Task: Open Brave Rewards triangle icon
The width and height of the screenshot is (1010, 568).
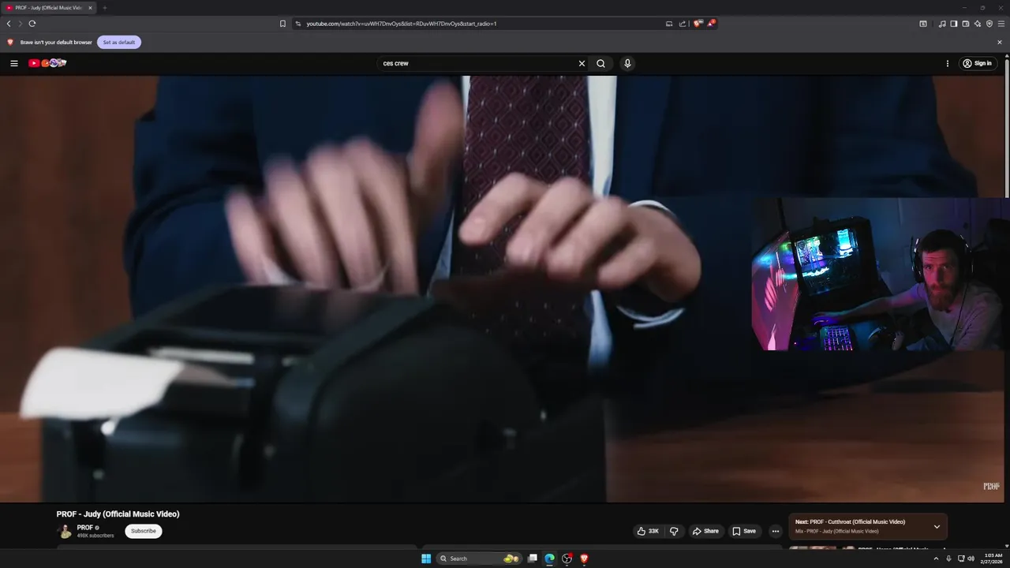Action: pyautogui.click(x=711, y=24)
